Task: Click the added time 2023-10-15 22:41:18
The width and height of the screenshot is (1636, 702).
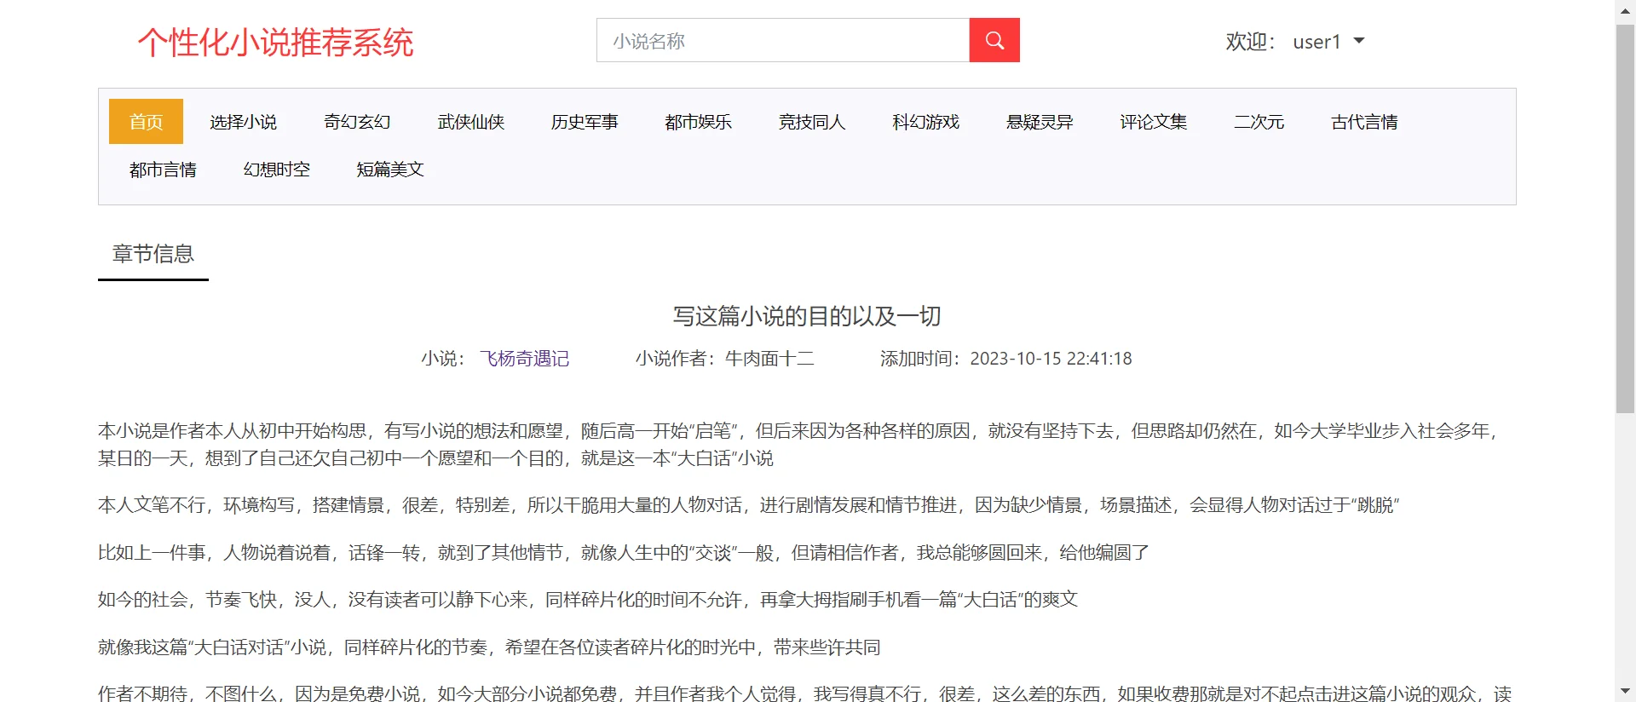Action: pyautogui.click(x=1051, y=359)
